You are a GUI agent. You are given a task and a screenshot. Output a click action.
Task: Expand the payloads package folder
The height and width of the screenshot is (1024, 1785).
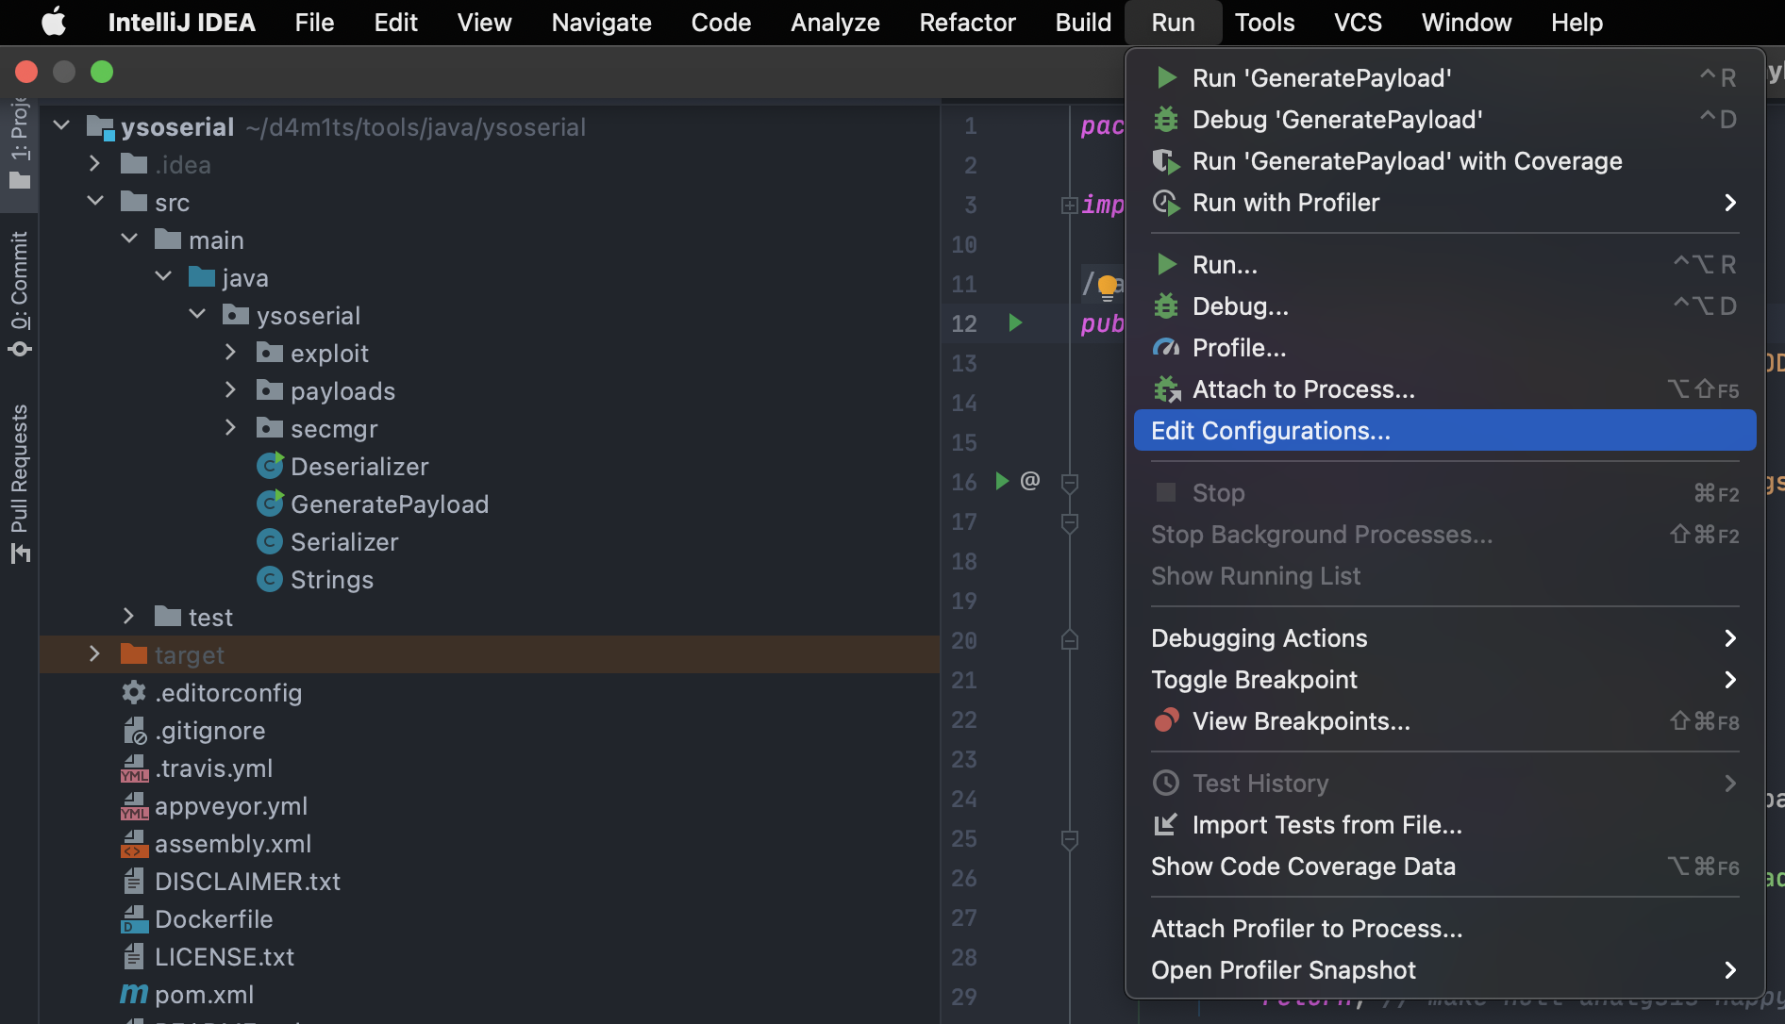point(230,390)
